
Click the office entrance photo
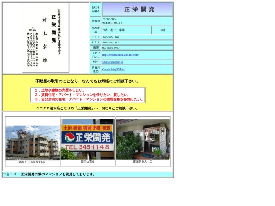pos(143,139)
